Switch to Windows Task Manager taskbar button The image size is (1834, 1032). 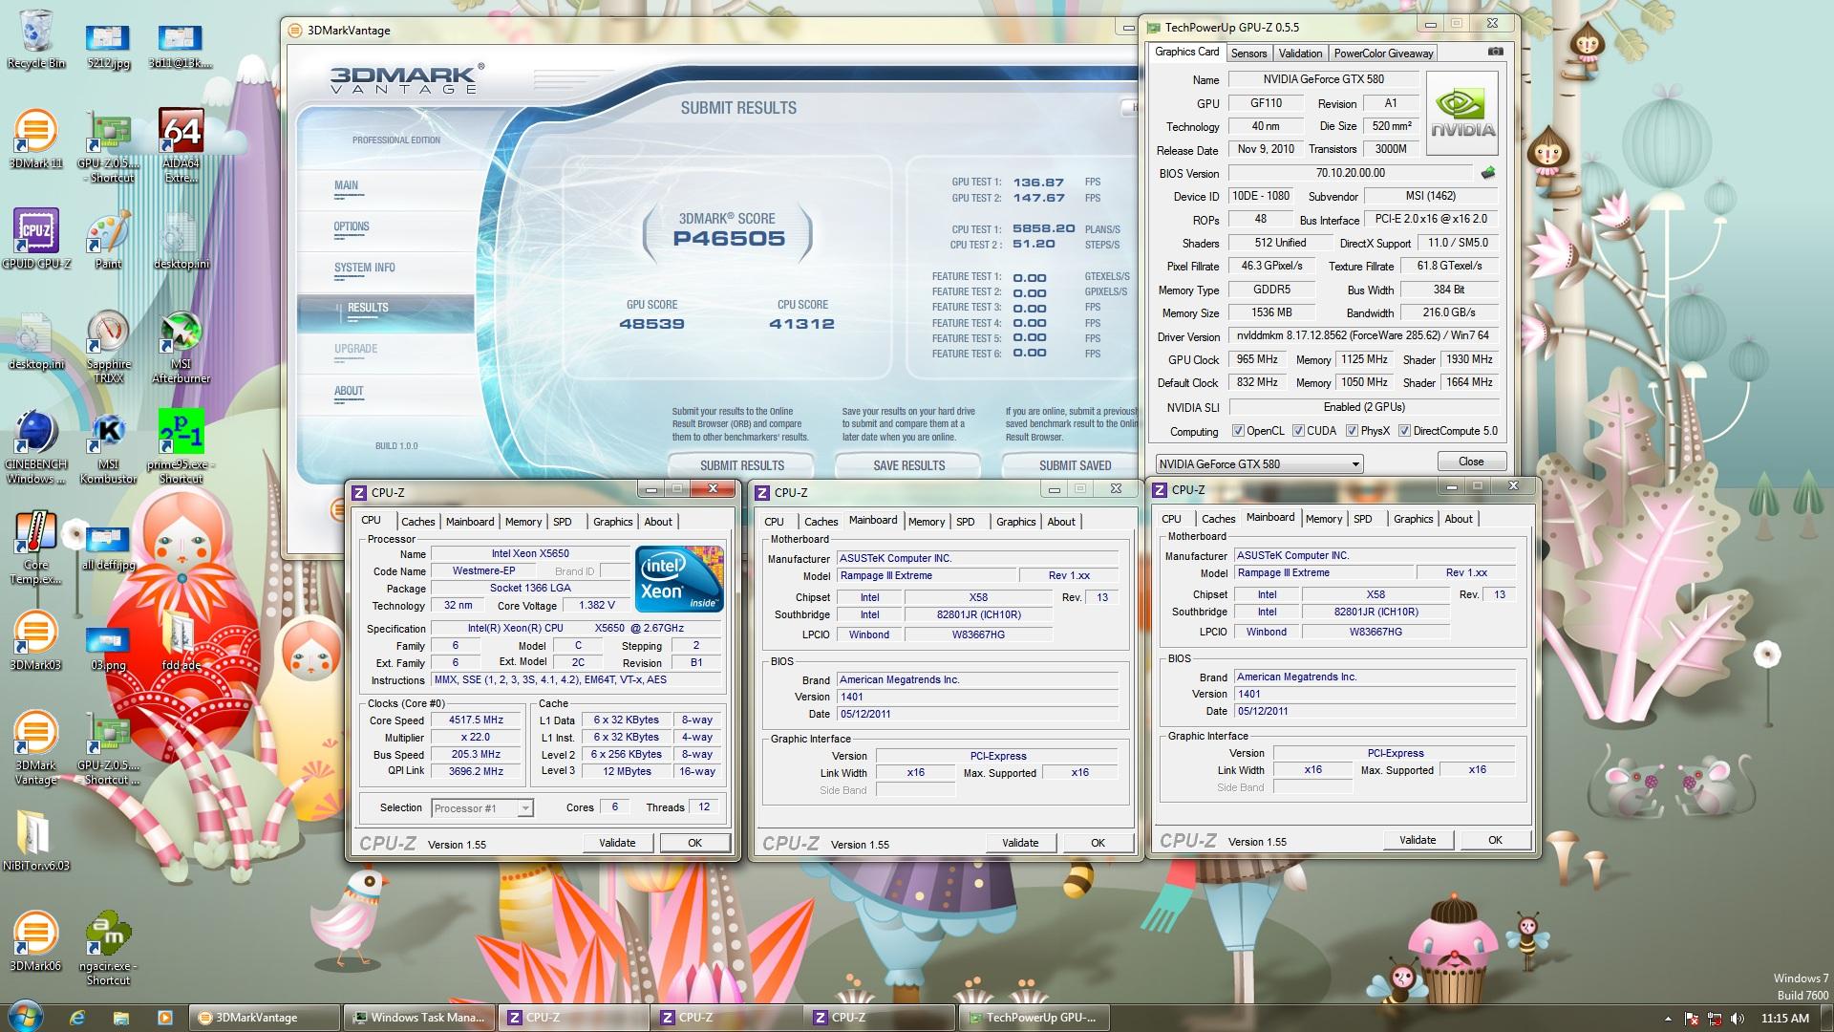tap(419, 1018)
